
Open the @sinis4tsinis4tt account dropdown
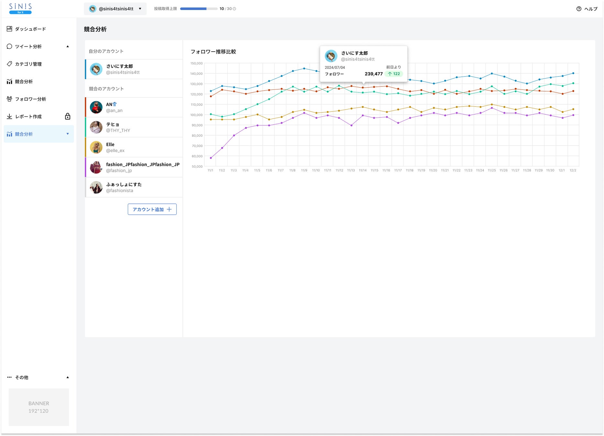click(x=115, y=9)
